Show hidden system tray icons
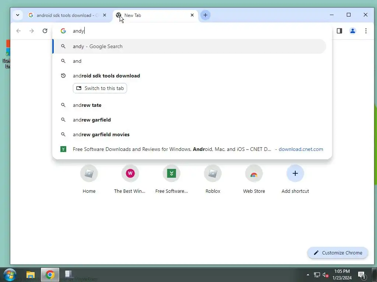The width and height of the screenshot is (377, 282). point(308,275)
